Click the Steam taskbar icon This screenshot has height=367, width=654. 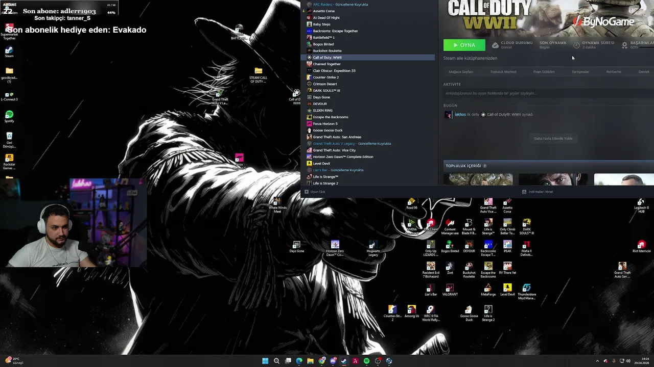point(344,361)
